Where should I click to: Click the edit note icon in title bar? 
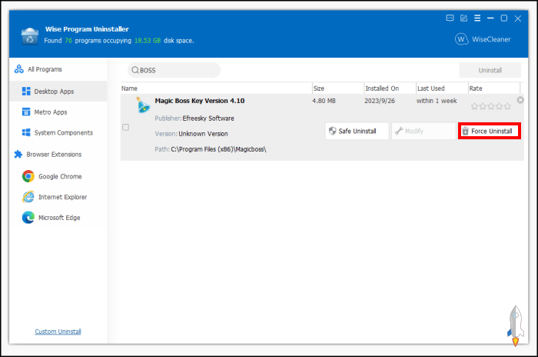tap(464, 18)
